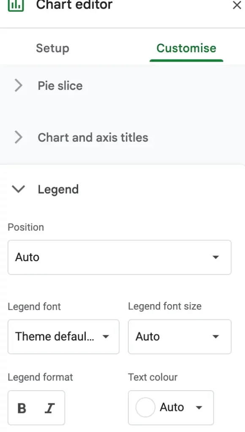Open the Text colour dropdown arrow
This screenshot has width=245, height=432.
point(199,408)
